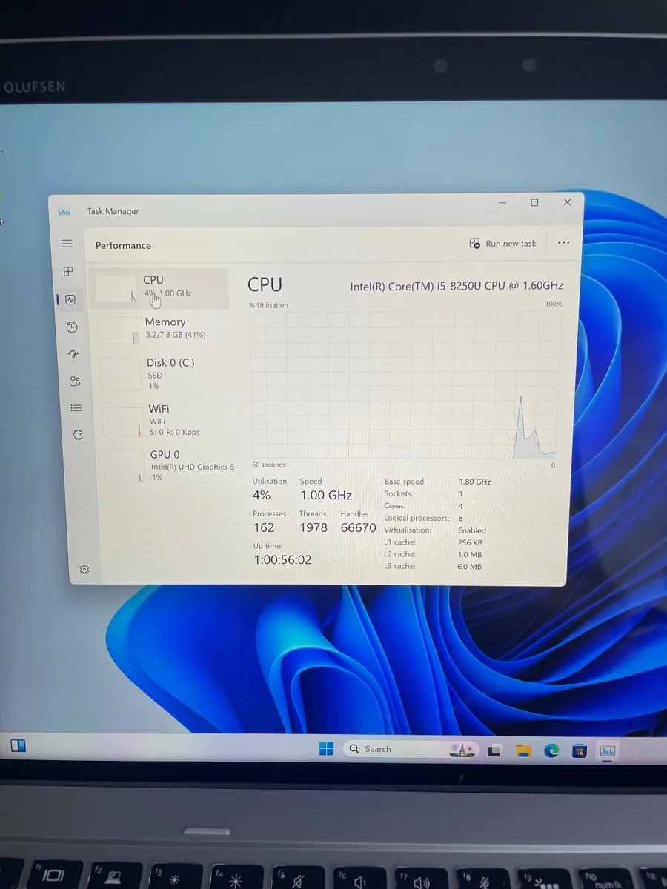Click the Threads value 1978
The image size is (667, 889).
click(313, 527)
